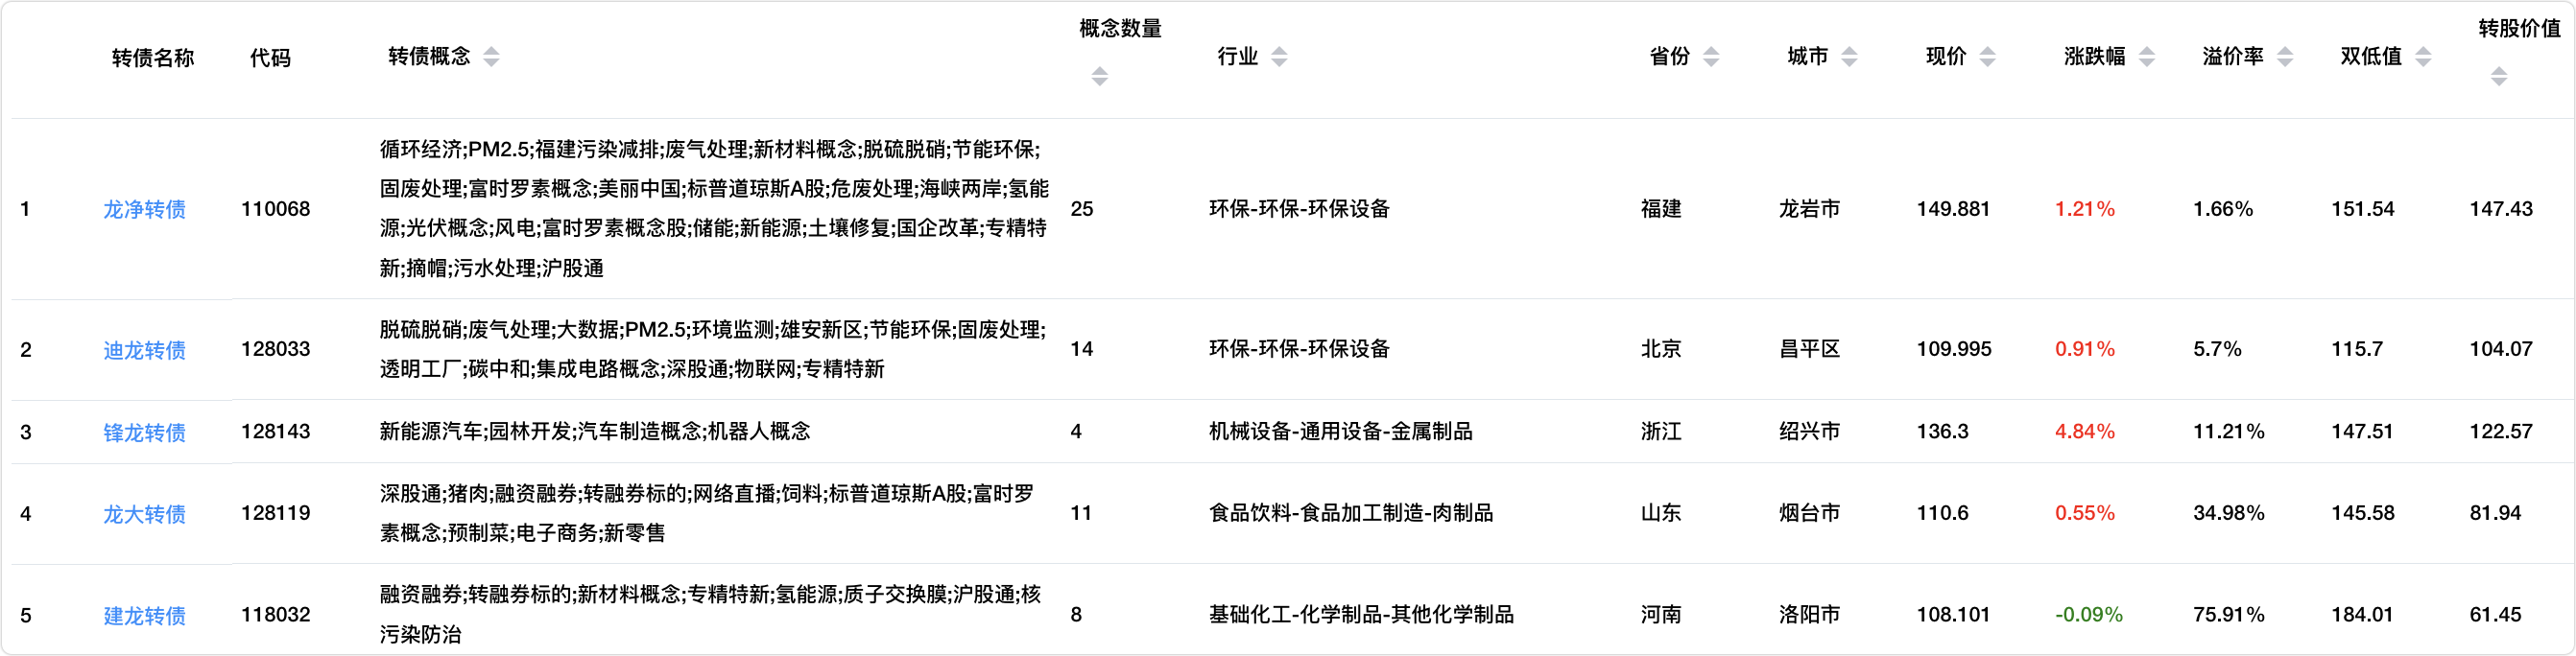This screenshot has width=2576, height=656.
Task: Click the sort arrows under 转股价值
Action: point(2498,76)
